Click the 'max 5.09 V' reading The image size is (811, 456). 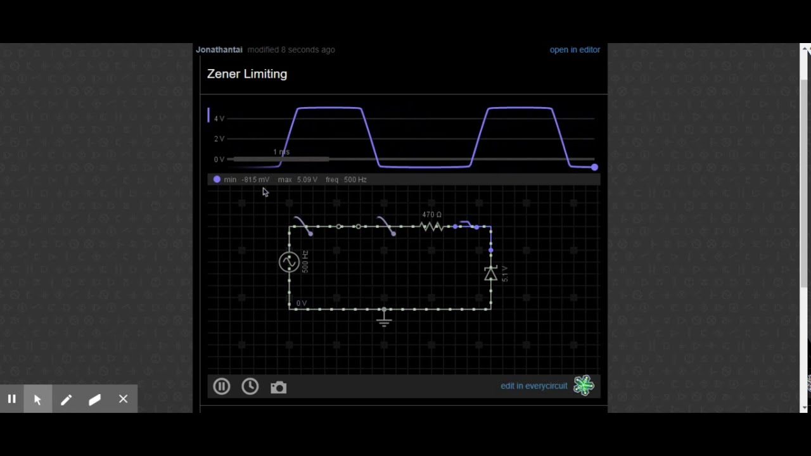tap(298, 179)
